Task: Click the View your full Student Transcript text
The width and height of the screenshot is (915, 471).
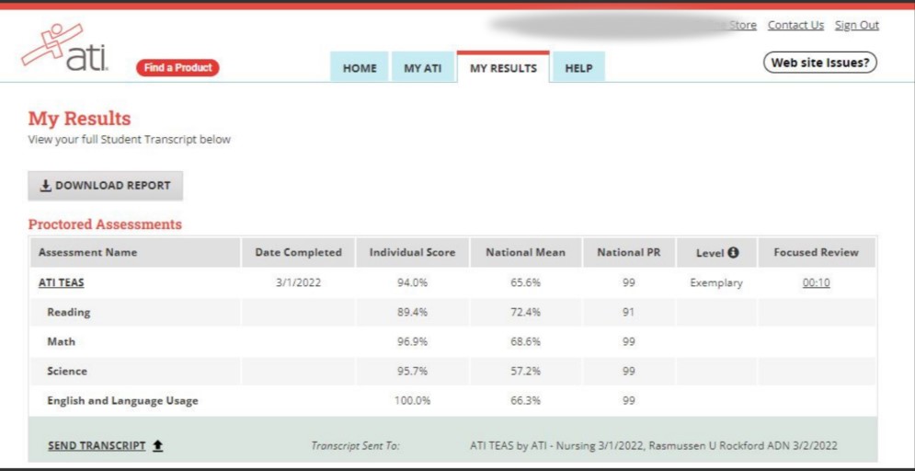Action: [x=130, y=140]
